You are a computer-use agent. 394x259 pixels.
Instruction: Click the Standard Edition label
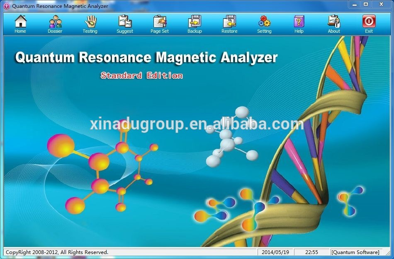click(x=142, y=75)
